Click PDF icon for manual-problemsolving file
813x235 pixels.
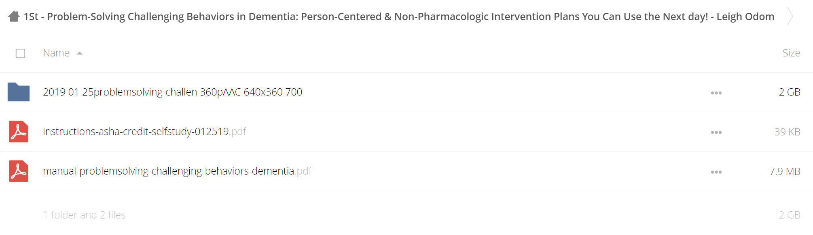click(x=19, y=171)
